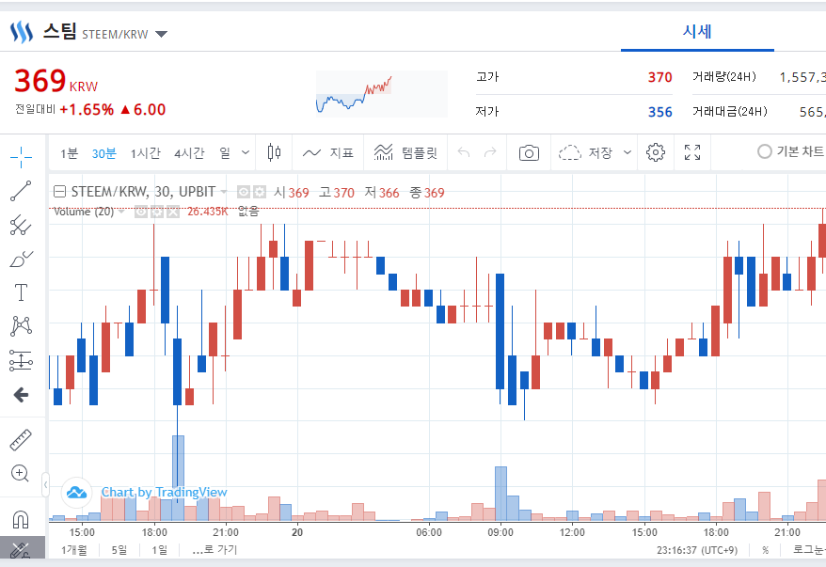Switch interval to 1분
Viewport: 826px width, 567px height.
[69, 153]
